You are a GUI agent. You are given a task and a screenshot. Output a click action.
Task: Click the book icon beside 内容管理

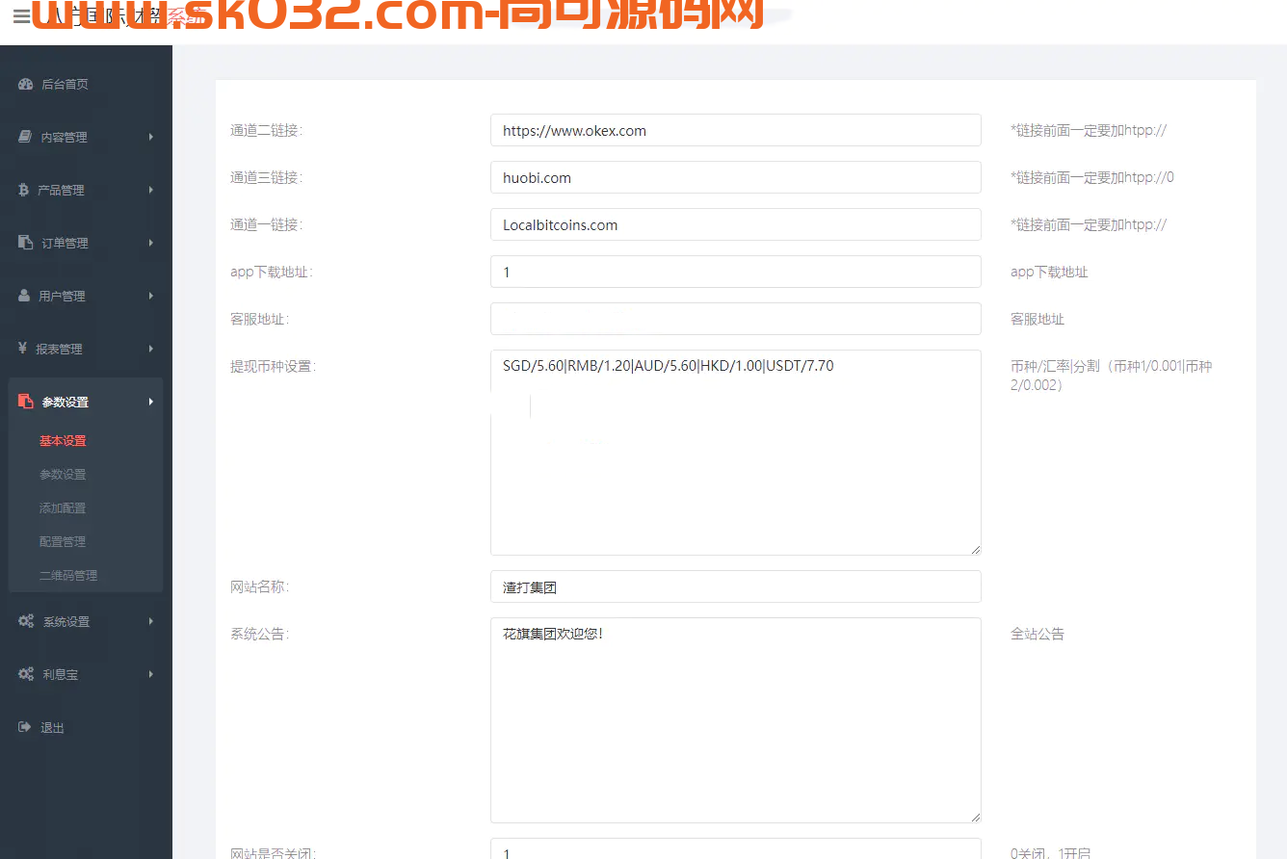(x=25, y=137)
